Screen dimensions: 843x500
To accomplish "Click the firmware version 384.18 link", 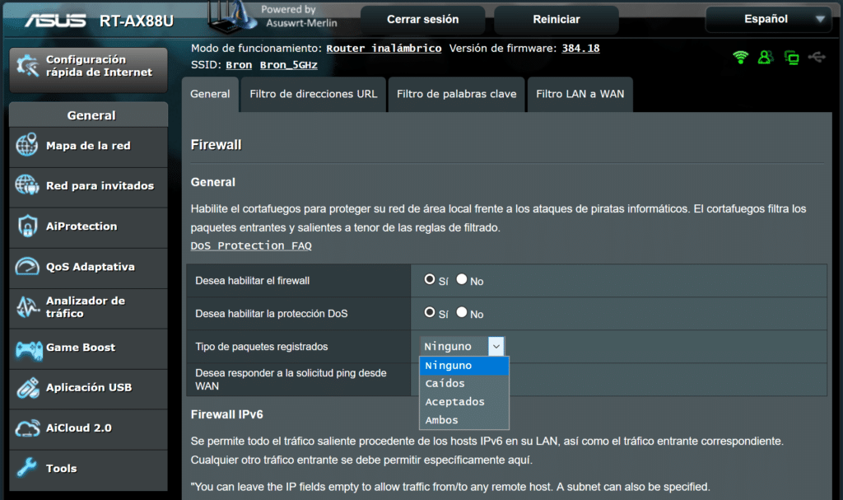I will [582, 48].
